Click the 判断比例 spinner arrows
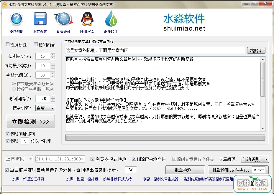This screenshot has width=274, height=194. coord(53,75)
